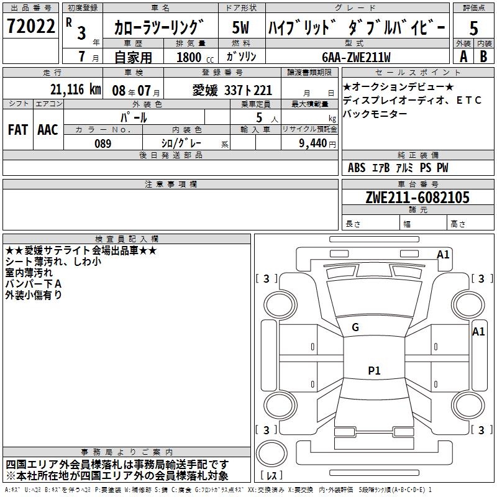Image resolution: width=497 pixels, height=497 pixels.
Task: Click the 車台番号 header
Action: pyautogui.click(x=417, y=184)
